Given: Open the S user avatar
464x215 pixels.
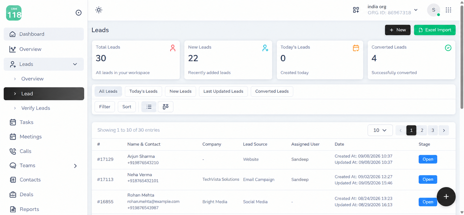Looking at the screenshot, I should [x=433, y=10].
